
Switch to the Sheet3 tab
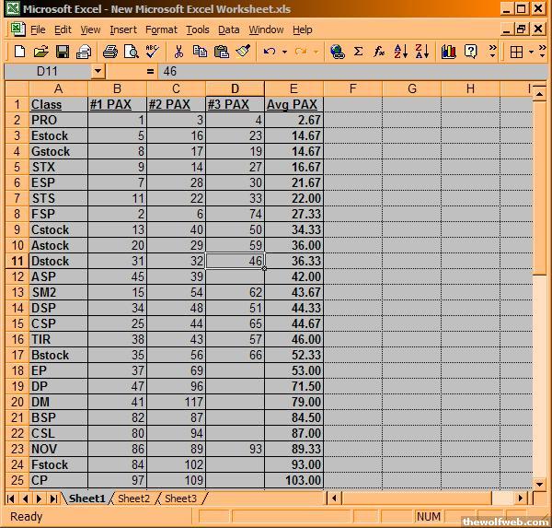tap(180, 499)
